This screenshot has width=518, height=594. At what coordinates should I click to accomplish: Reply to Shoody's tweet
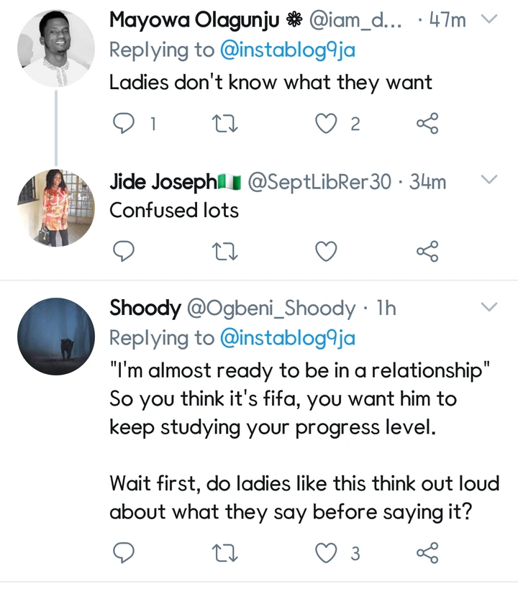tap(124, 553)
